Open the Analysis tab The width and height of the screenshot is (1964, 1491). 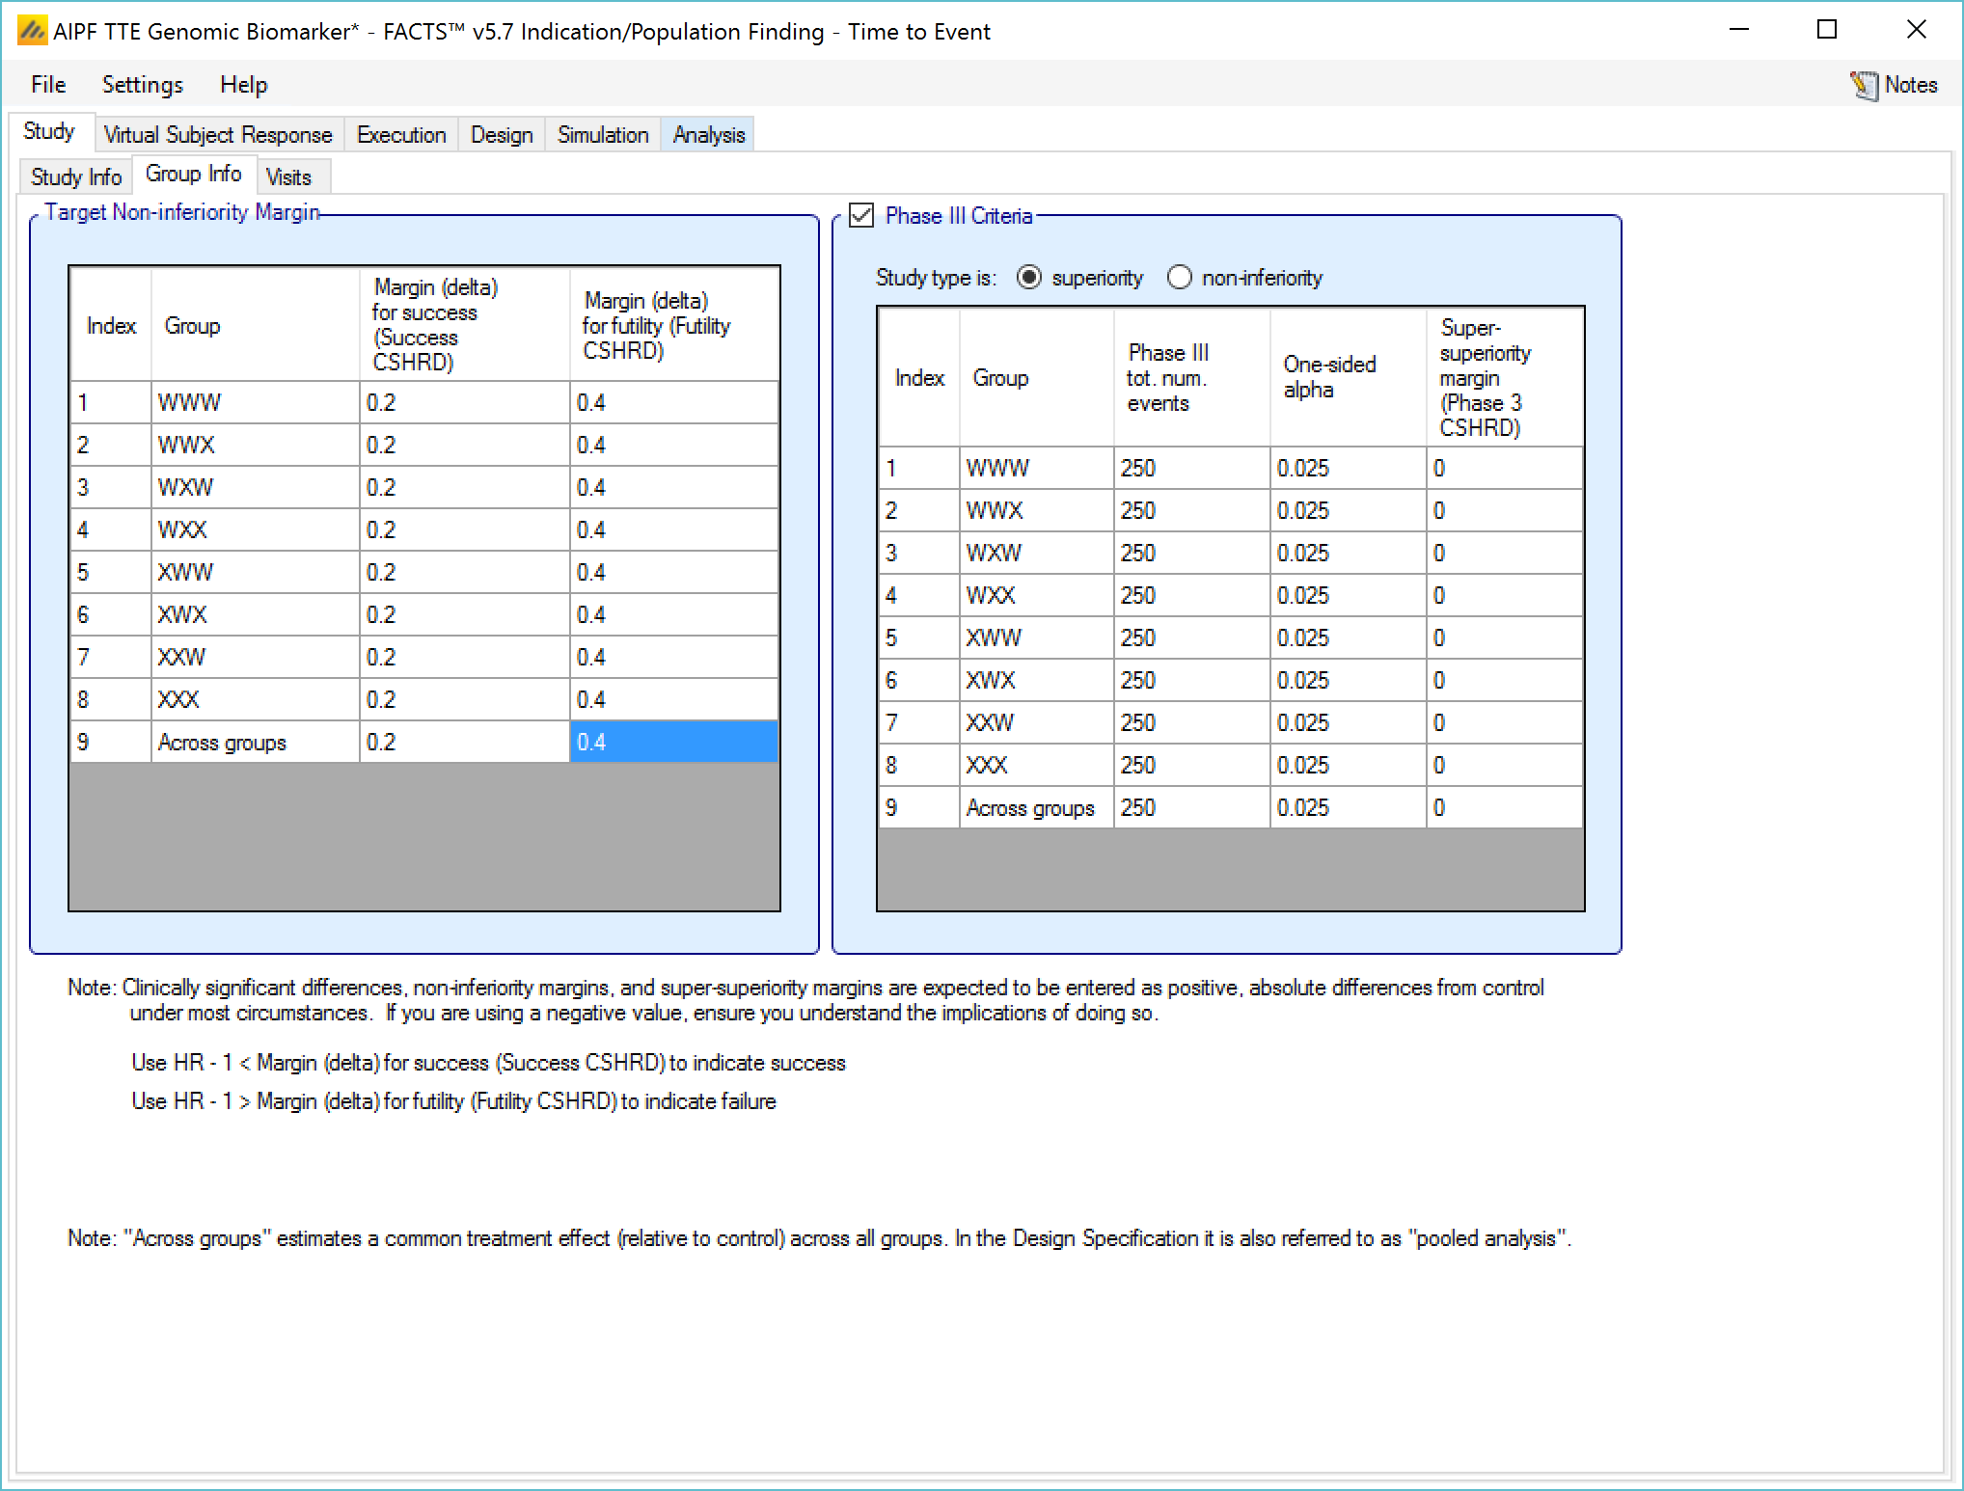click(708, 135)
